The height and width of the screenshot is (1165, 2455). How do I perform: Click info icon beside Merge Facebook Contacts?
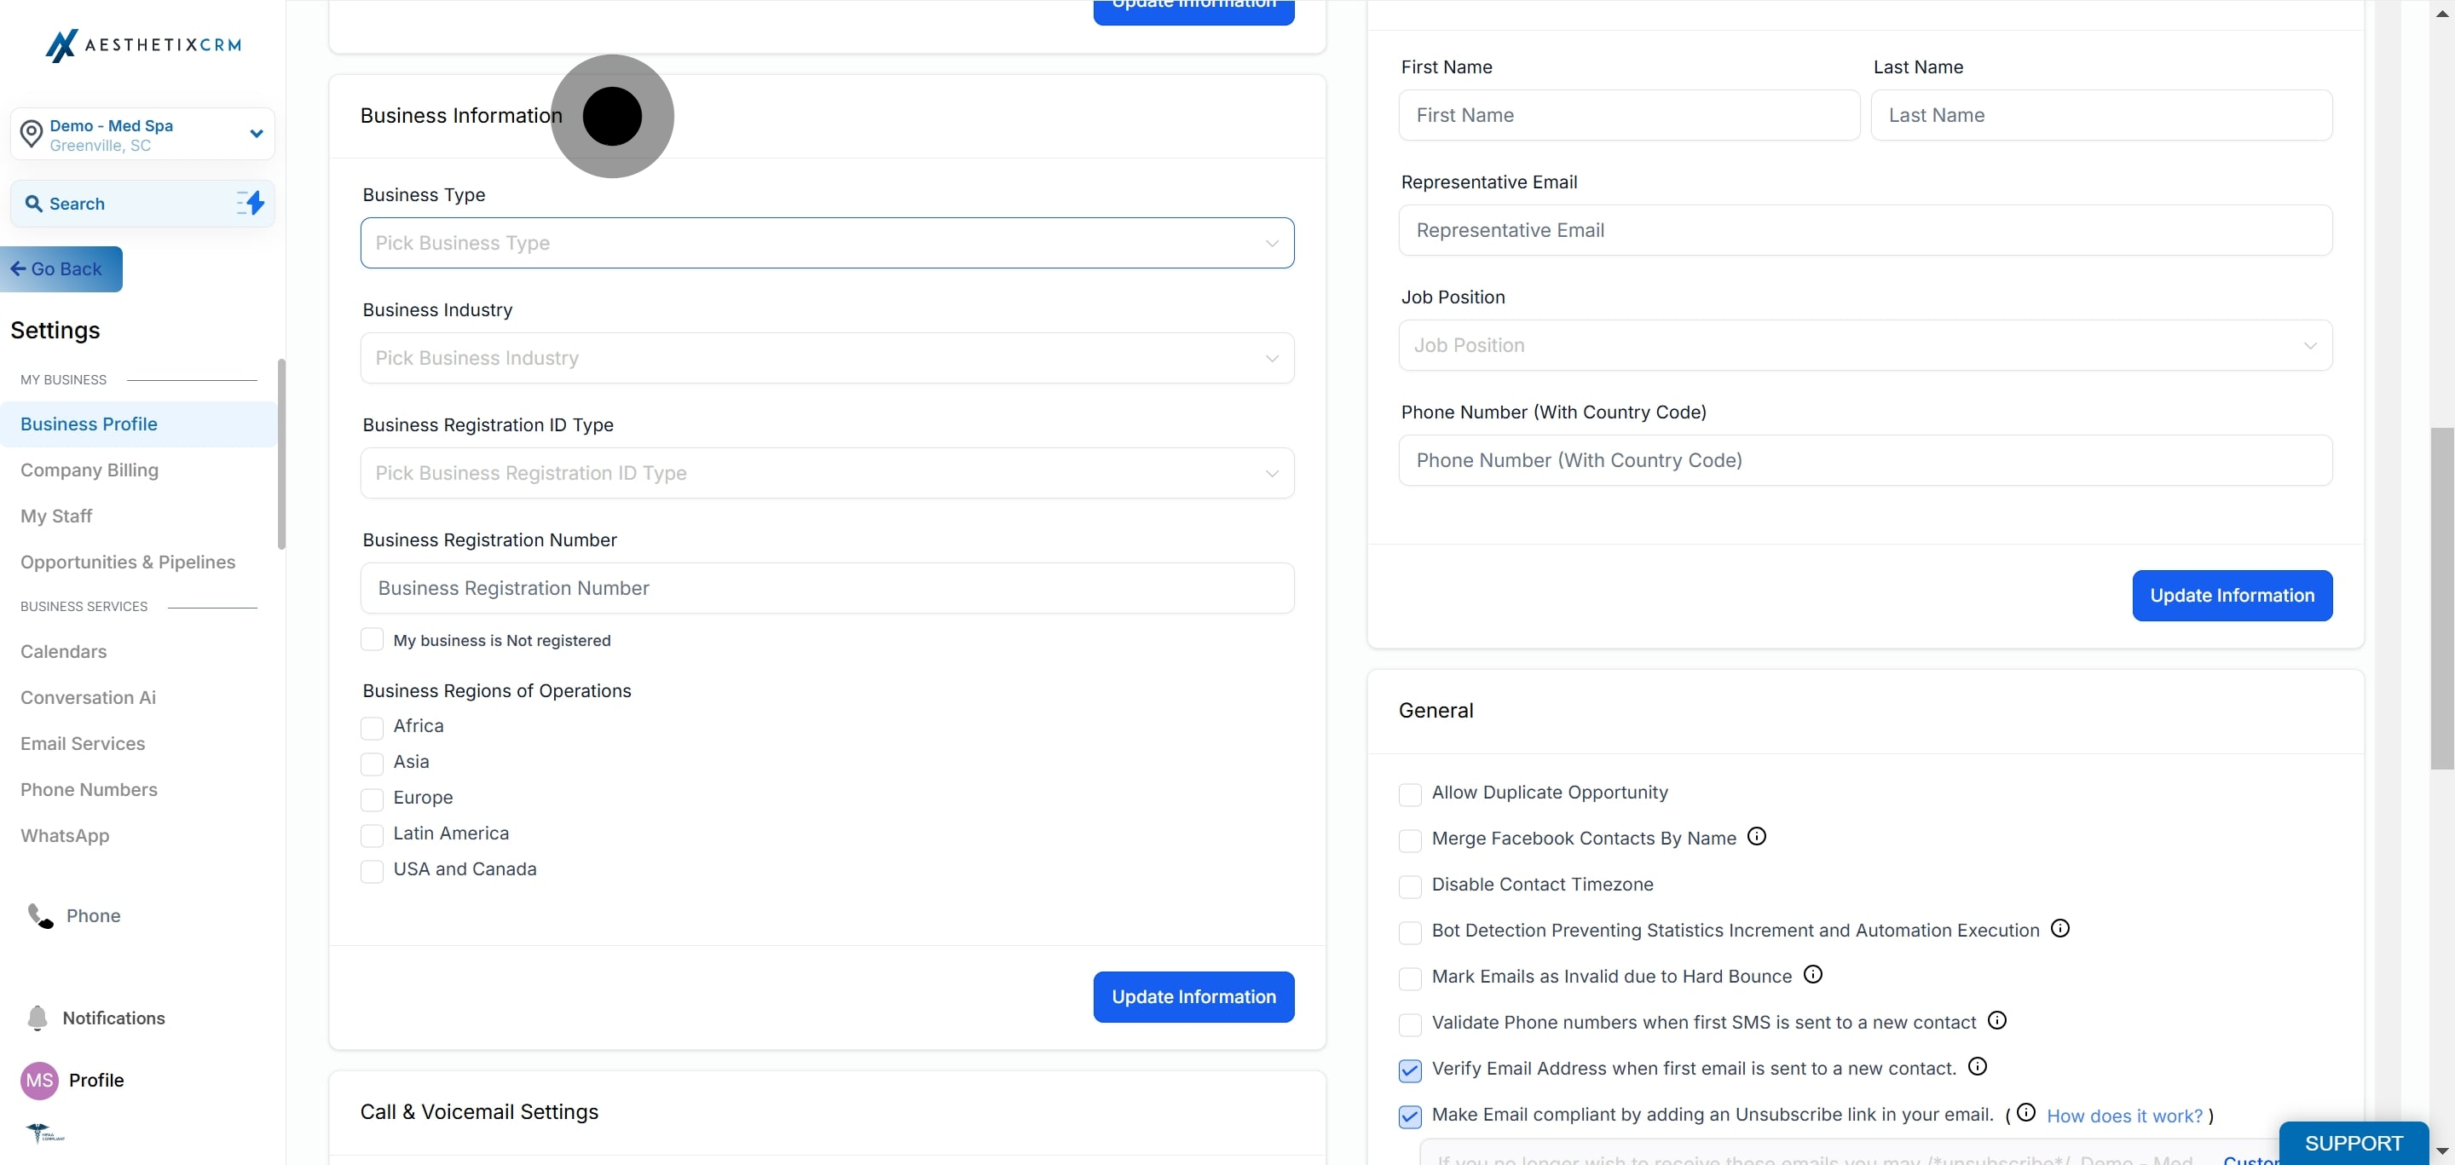[x=1756, y=836]
